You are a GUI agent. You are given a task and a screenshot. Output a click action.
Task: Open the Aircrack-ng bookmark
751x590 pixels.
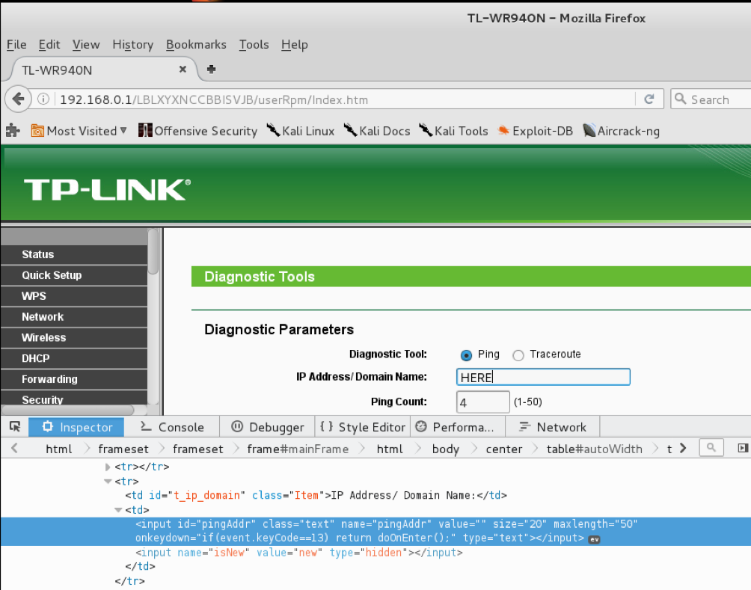point(621,131)
